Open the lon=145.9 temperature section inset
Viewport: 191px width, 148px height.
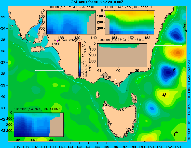coord(122,55)
